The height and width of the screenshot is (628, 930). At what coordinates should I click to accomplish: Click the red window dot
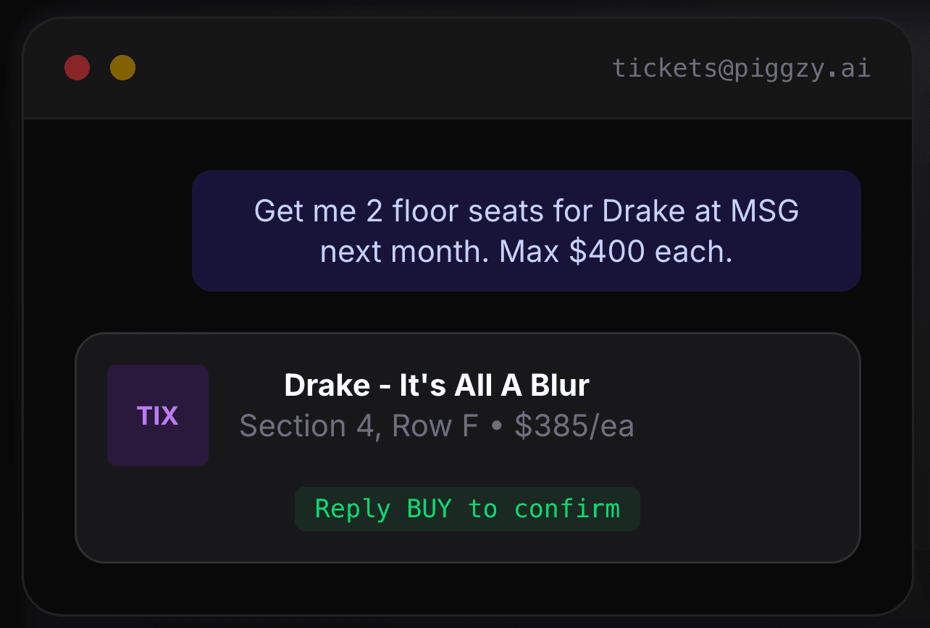click(77, 68)
